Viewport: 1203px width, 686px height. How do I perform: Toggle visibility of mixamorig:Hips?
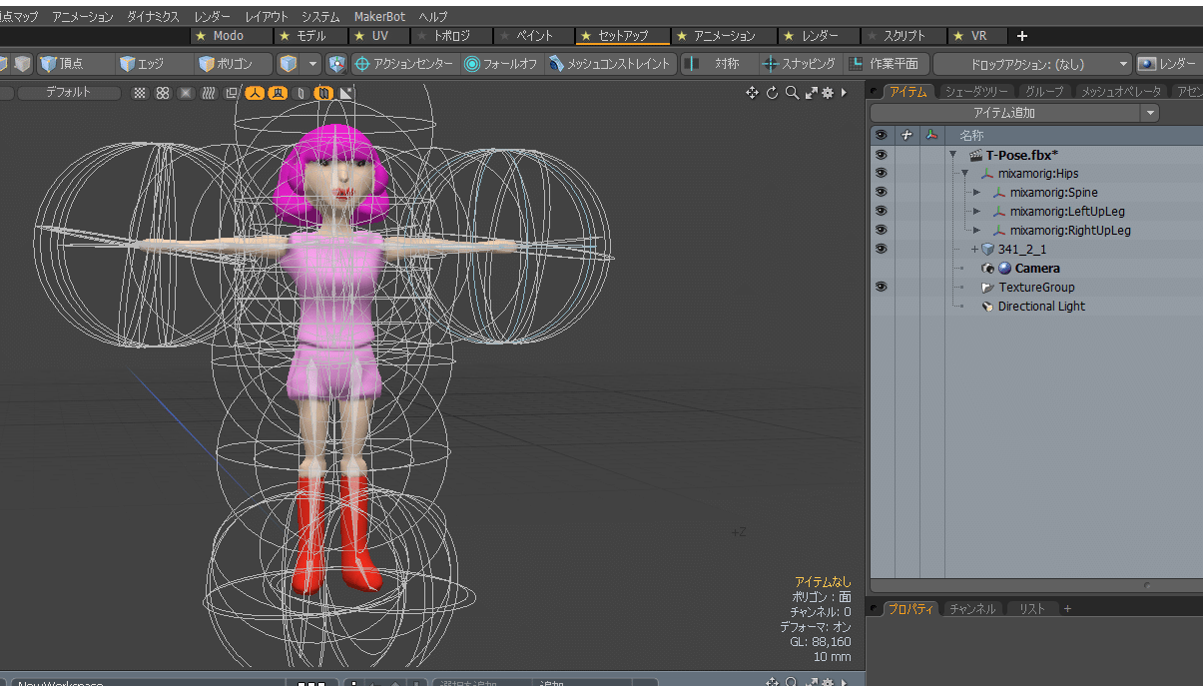881,174
